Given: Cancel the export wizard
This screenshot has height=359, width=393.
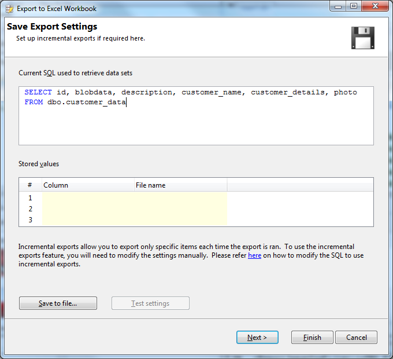Looking at the screenshot, I should coord(356,338).
